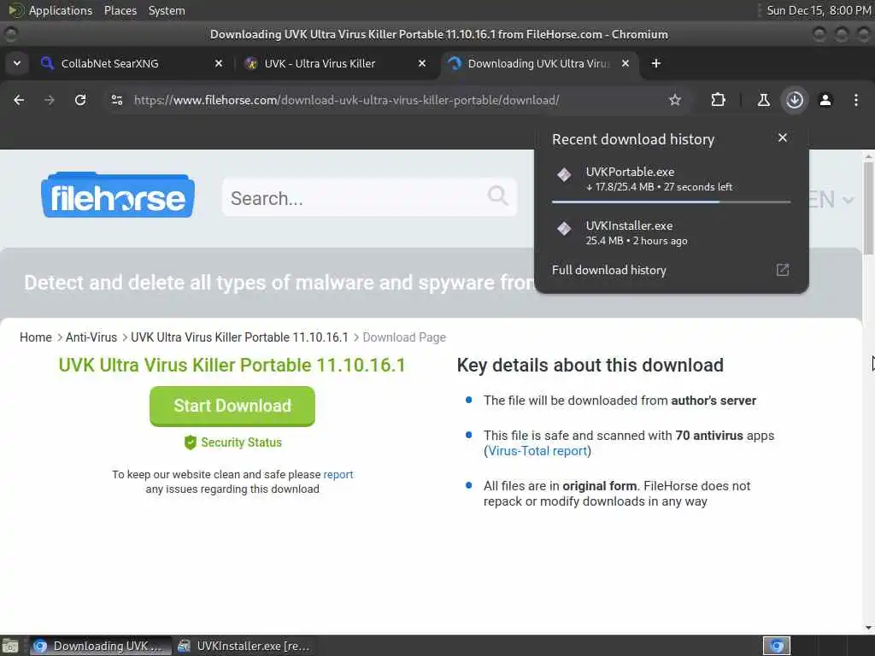Follow the report link
Screen dimensions: 875x656
338,475
